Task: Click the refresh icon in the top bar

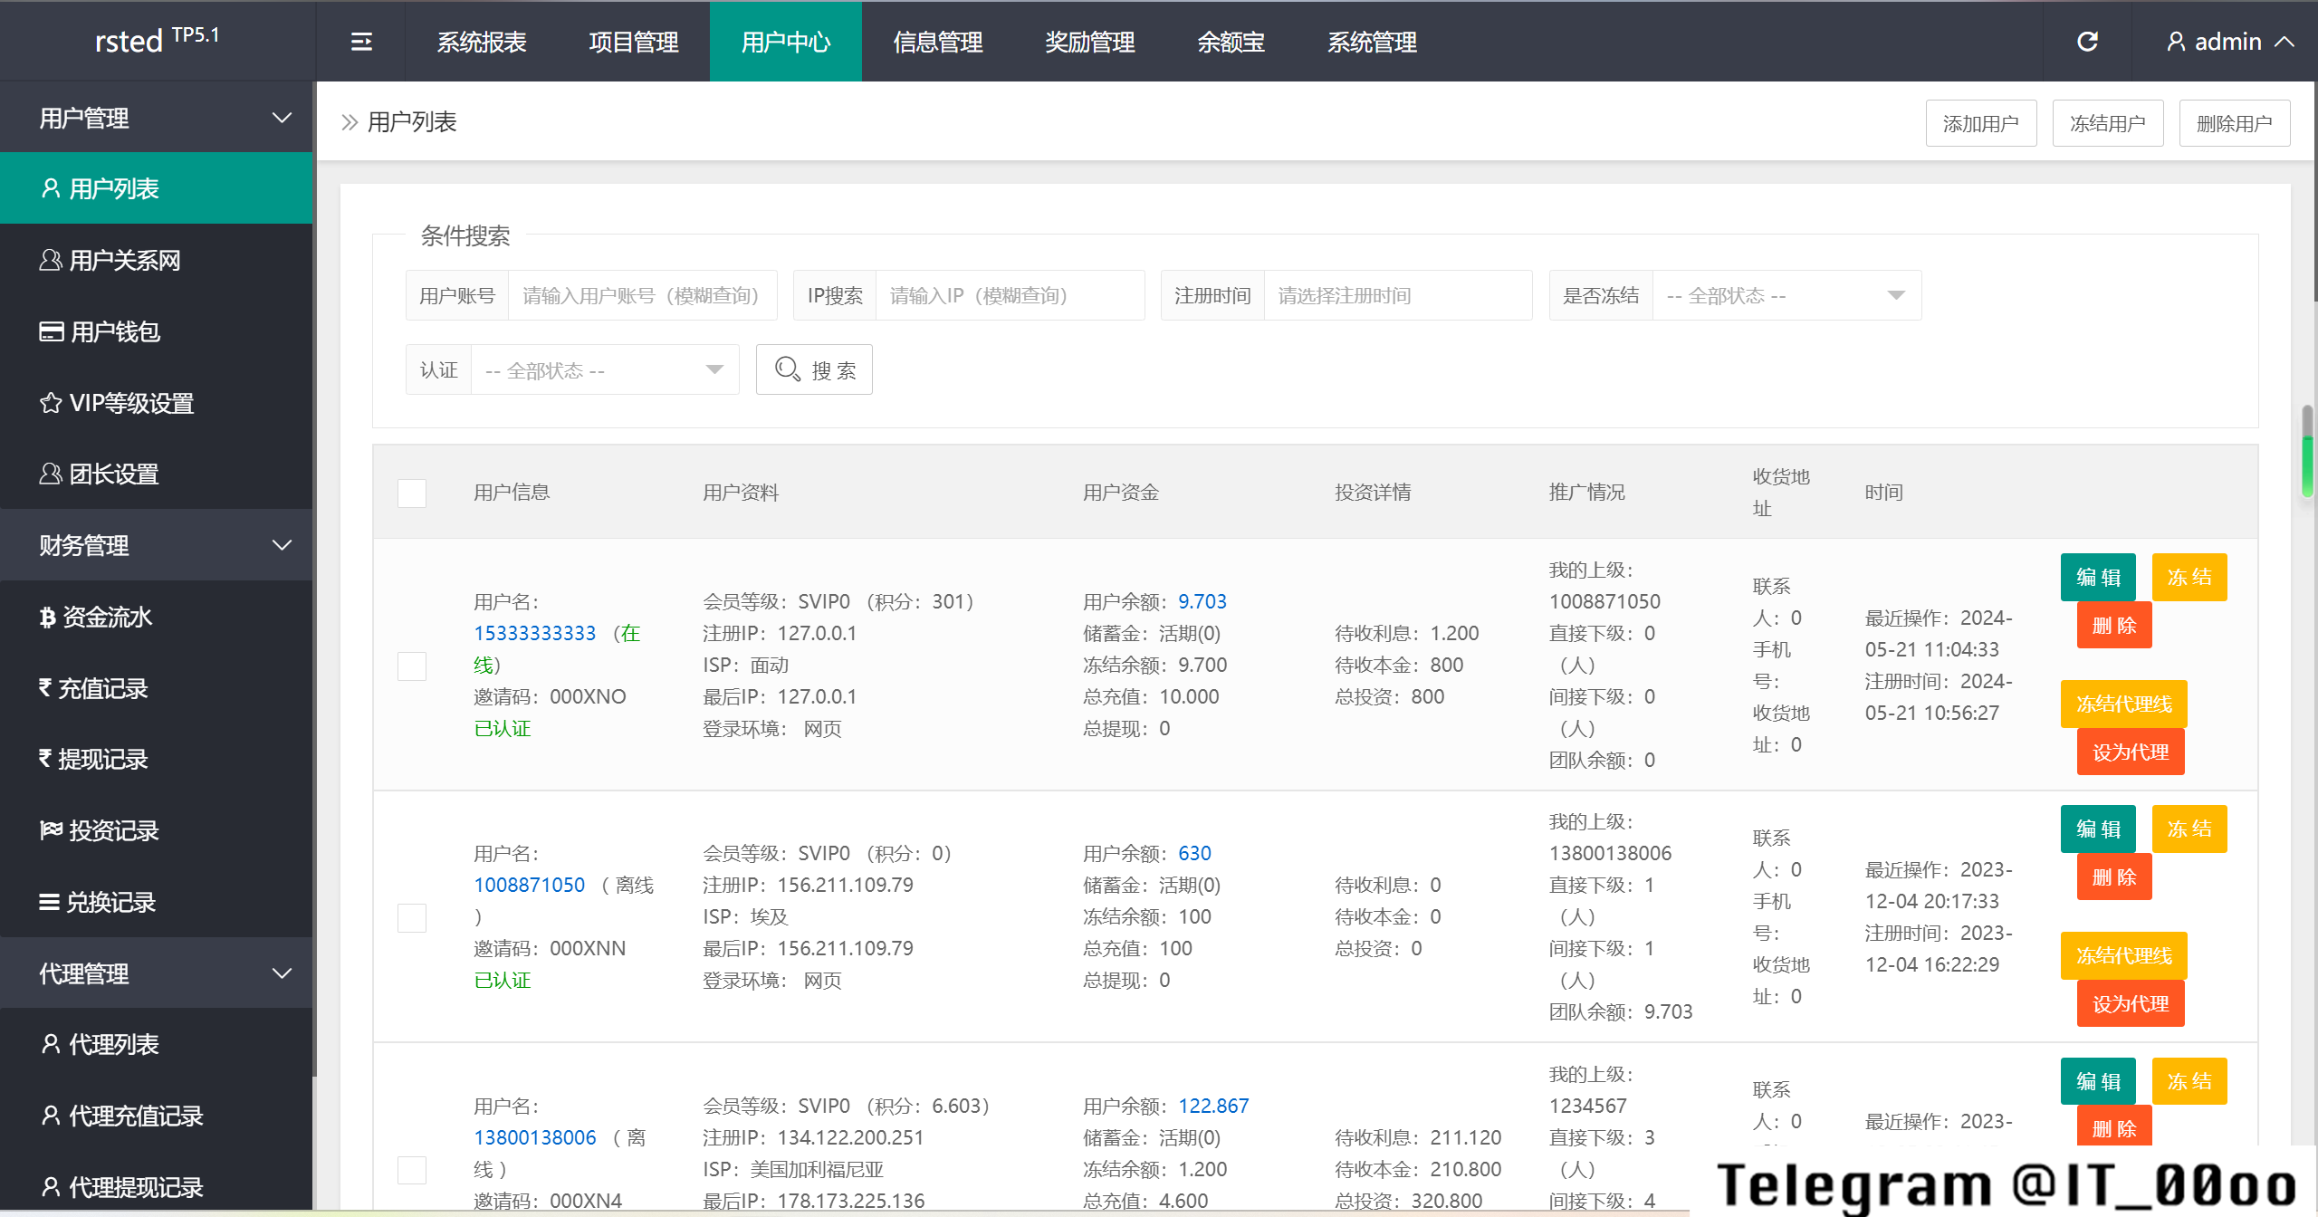Action: [2087, 42]
